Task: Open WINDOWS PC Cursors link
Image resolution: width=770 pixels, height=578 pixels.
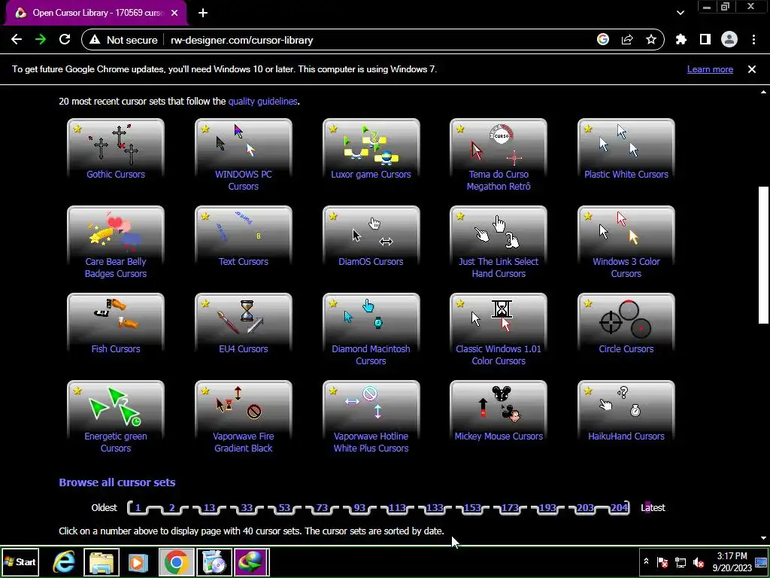Action: pos(243,180)
